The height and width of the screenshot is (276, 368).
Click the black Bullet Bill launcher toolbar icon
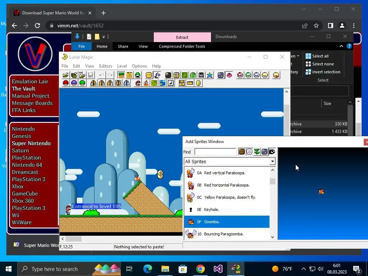click(x=168, y=75)
